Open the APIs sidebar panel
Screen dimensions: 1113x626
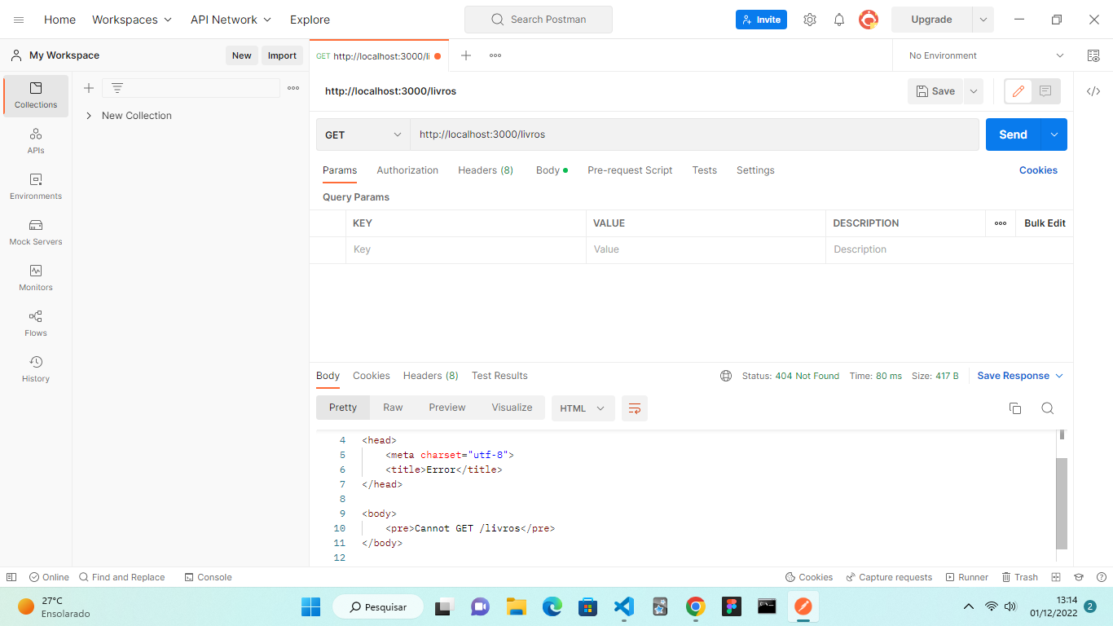pyautogui.click(x=36, y=141)
